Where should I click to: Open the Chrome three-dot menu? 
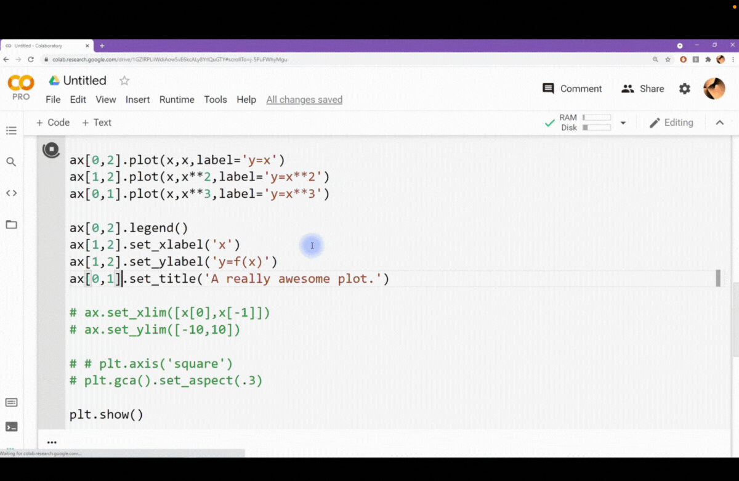point(732,60)
